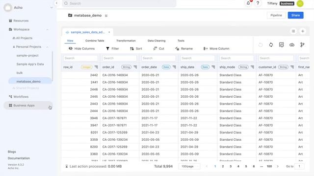314x176 pixels.
Task: Click the ship_mode column search field
Action: pos(236,58)
